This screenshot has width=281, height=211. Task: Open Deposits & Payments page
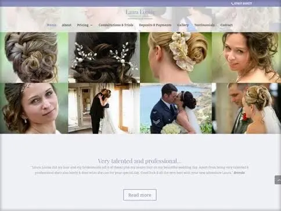[x=155, y=25]
